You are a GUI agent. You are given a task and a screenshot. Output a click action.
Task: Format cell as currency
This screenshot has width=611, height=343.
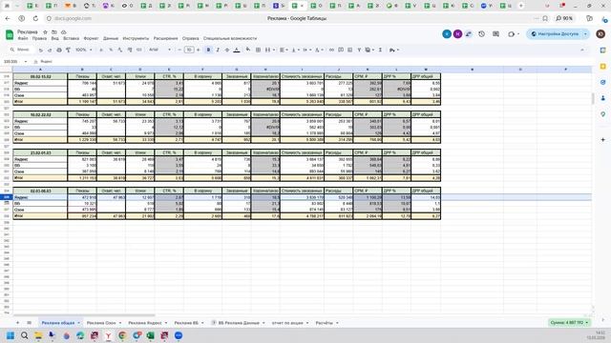pyautogui.click(x=101, y=50)
